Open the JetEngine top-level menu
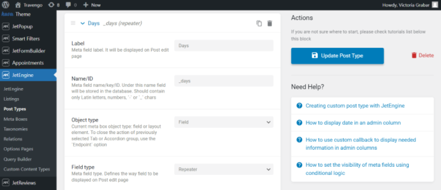 [28, 75]
